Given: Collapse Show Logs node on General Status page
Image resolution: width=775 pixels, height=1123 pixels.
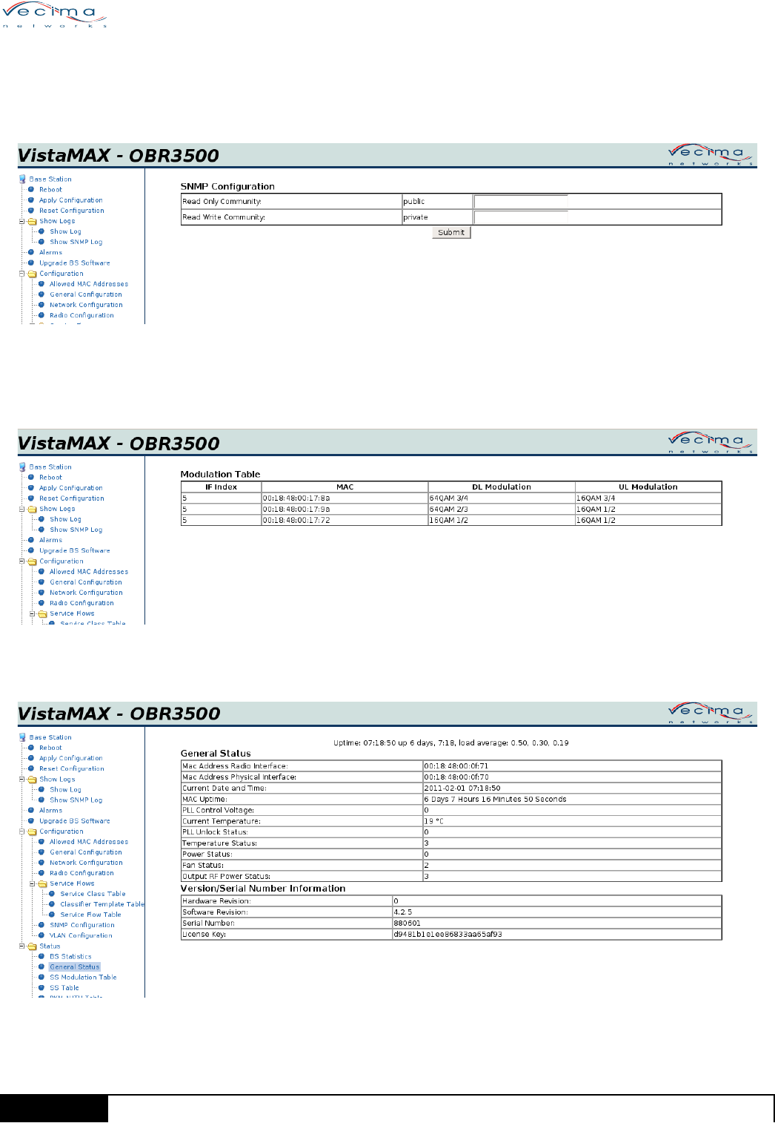Looking at the screenshot, I should click(21, 780).
